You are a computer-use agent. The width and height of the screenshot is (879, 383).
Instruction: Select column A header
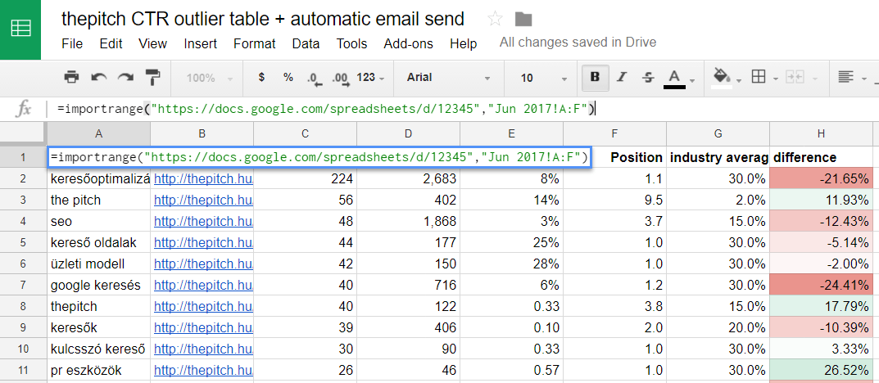[x=98, y=133]
